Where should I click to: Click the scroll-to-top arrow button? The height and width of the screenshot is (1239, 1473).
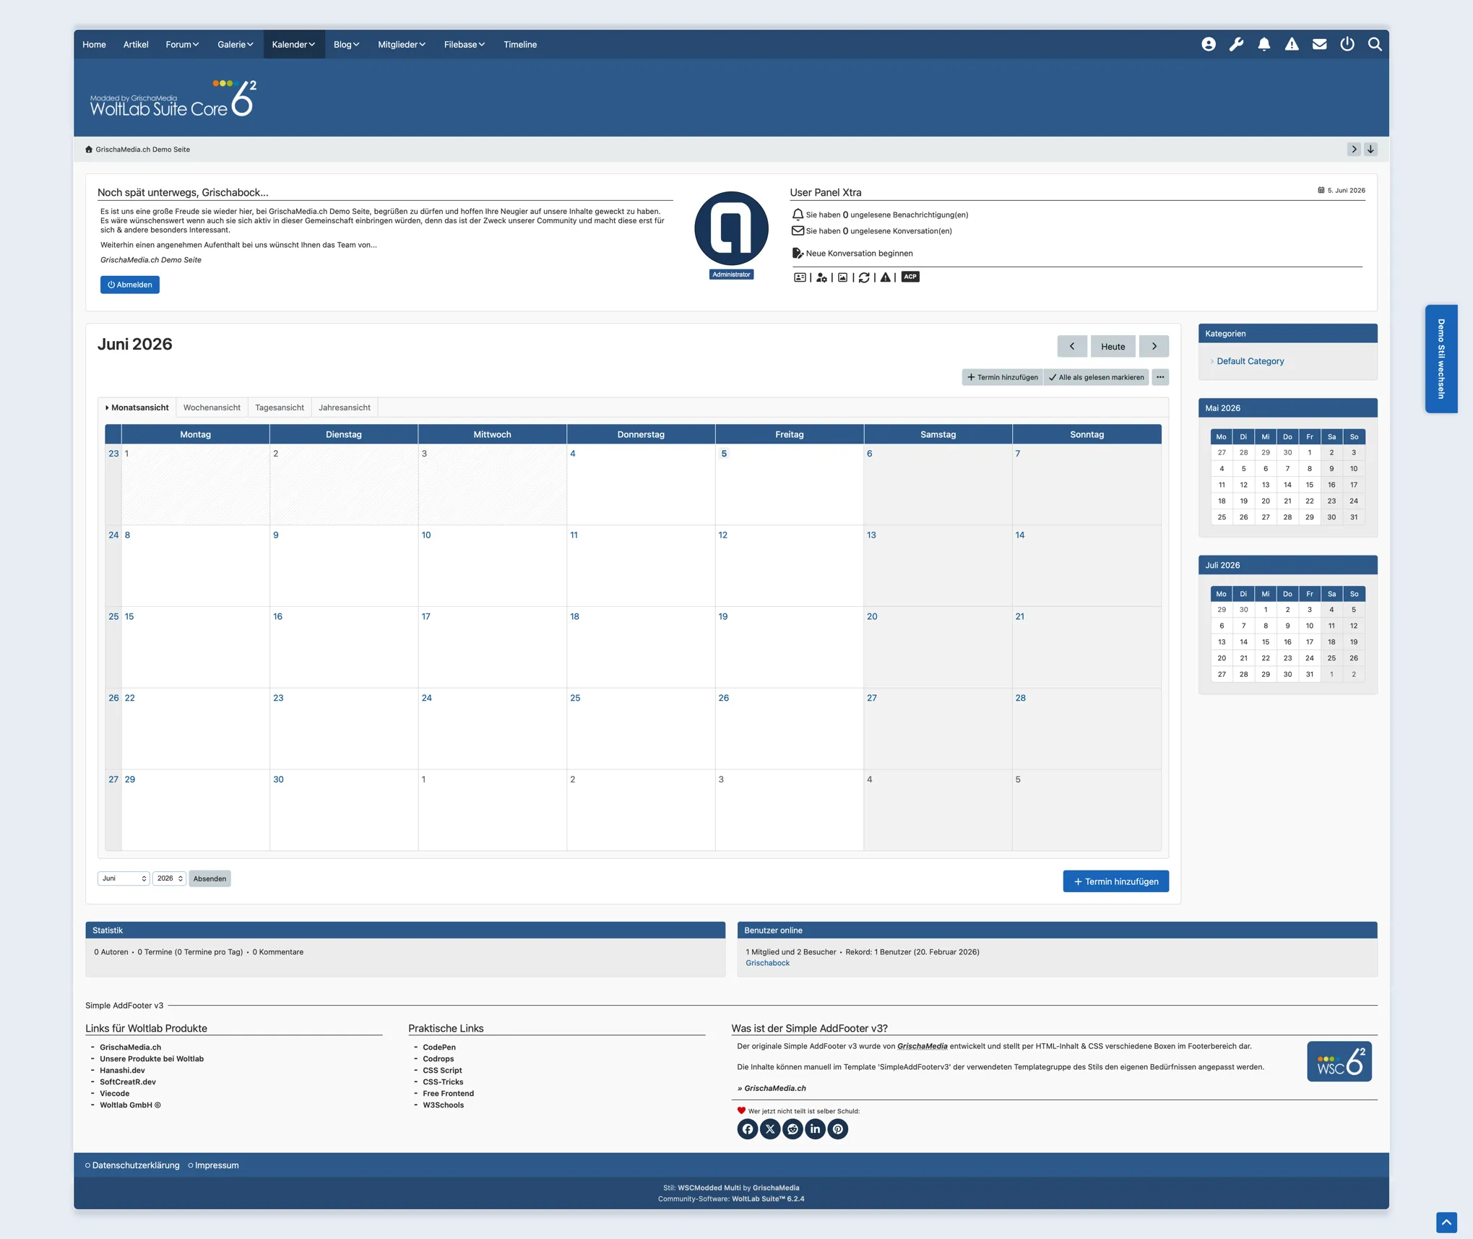1446,1222
